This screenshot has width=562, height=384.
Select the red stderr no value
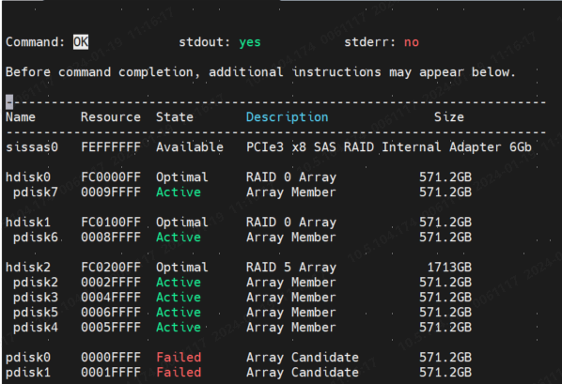[412, 42]
